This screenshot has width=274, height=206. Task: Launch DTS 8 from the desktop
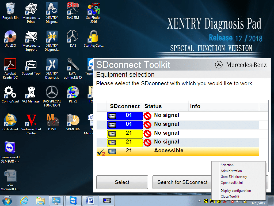[52, 121]
